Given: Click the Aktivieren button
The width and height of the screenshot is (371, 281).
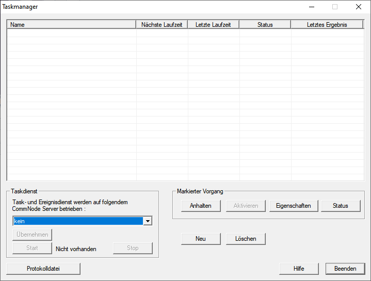Looking at the screenshot, I should [246, 206].
